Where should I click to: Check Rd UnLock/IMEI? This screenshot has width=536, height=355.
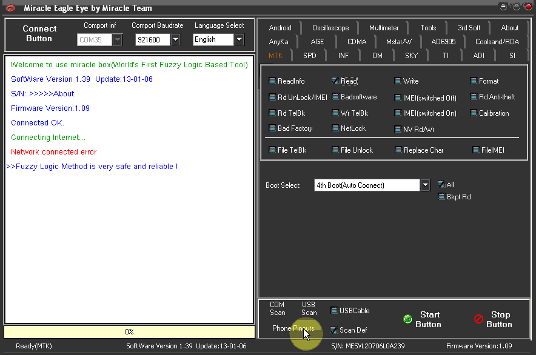pyautogui.click(x=272, y=98)
